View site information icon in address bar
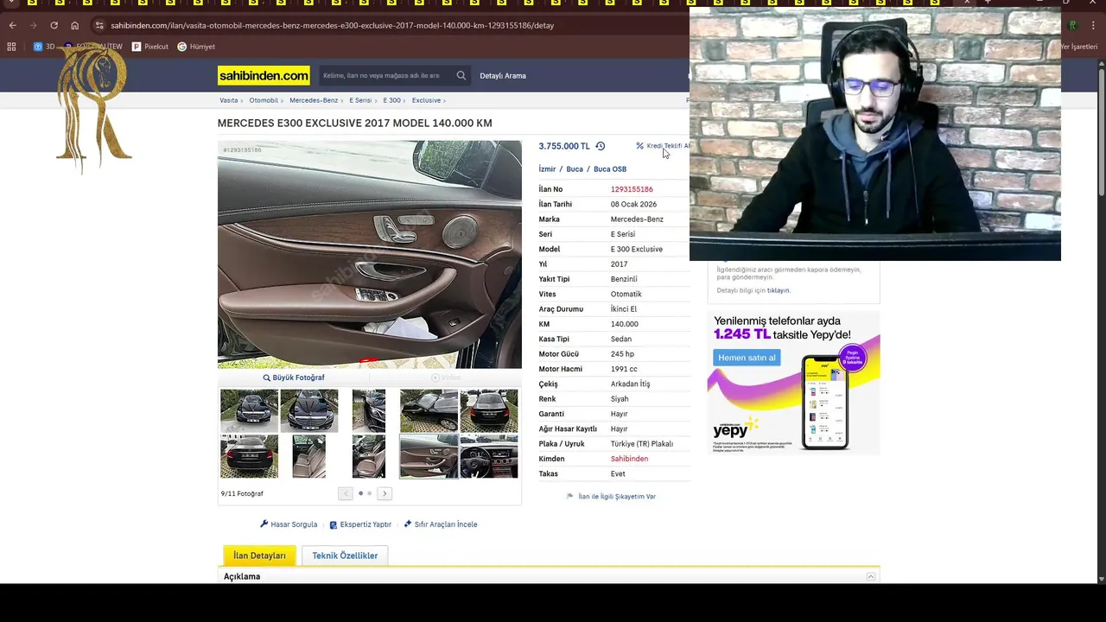The width and height of the screenshot is (1106, 622). point(99,25)
